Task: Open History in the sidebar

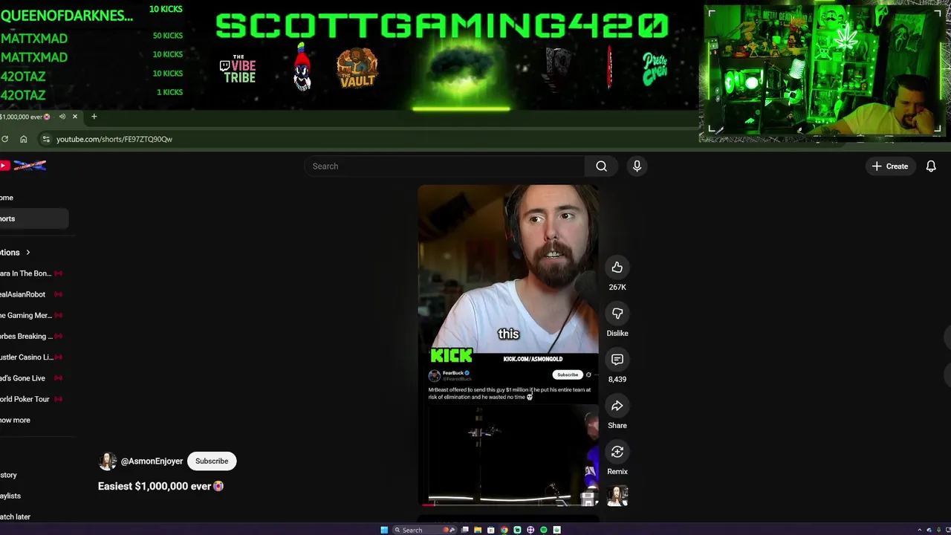Action: coord(8,475)
